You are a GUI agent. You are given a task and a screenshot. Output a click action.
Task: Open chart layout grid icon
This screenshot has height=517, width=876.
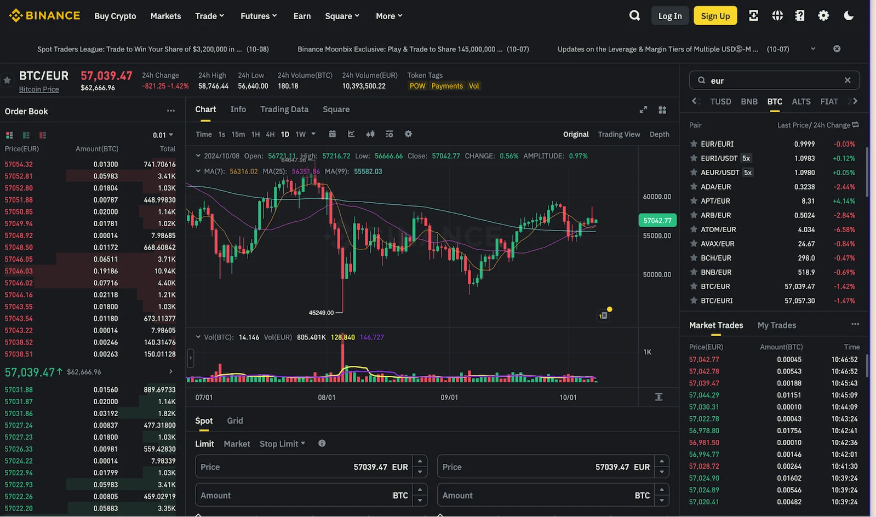tap(662, 110)
